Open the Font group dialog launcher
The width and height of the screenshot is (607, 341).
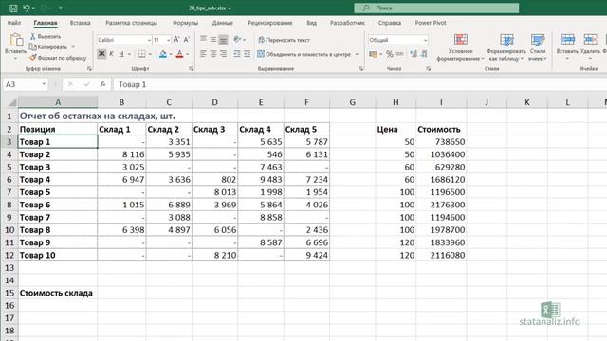[192, 69]
